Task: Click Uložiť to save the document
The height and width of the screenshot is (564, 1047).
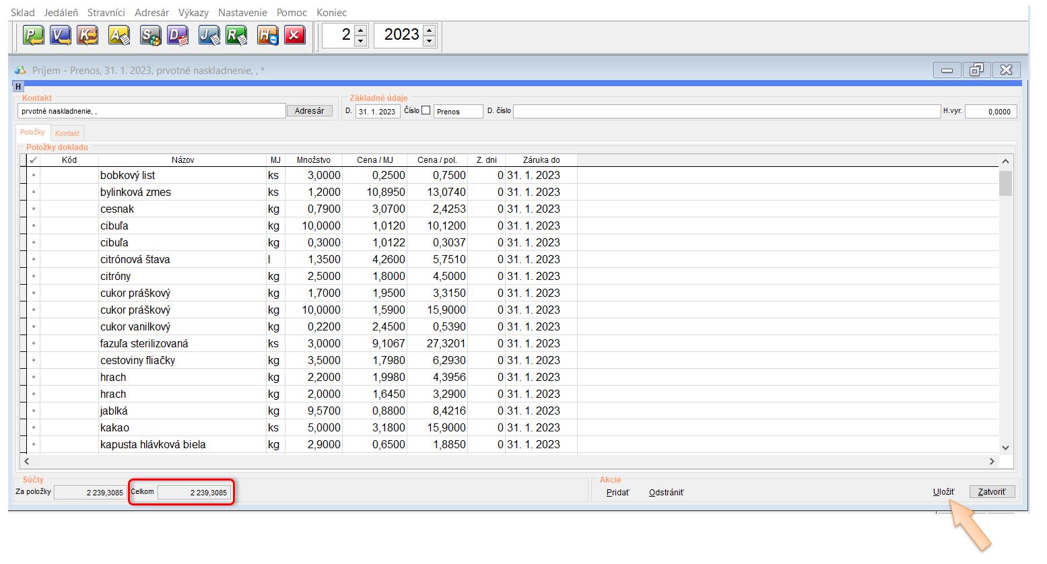Action: tap(943, 492)
